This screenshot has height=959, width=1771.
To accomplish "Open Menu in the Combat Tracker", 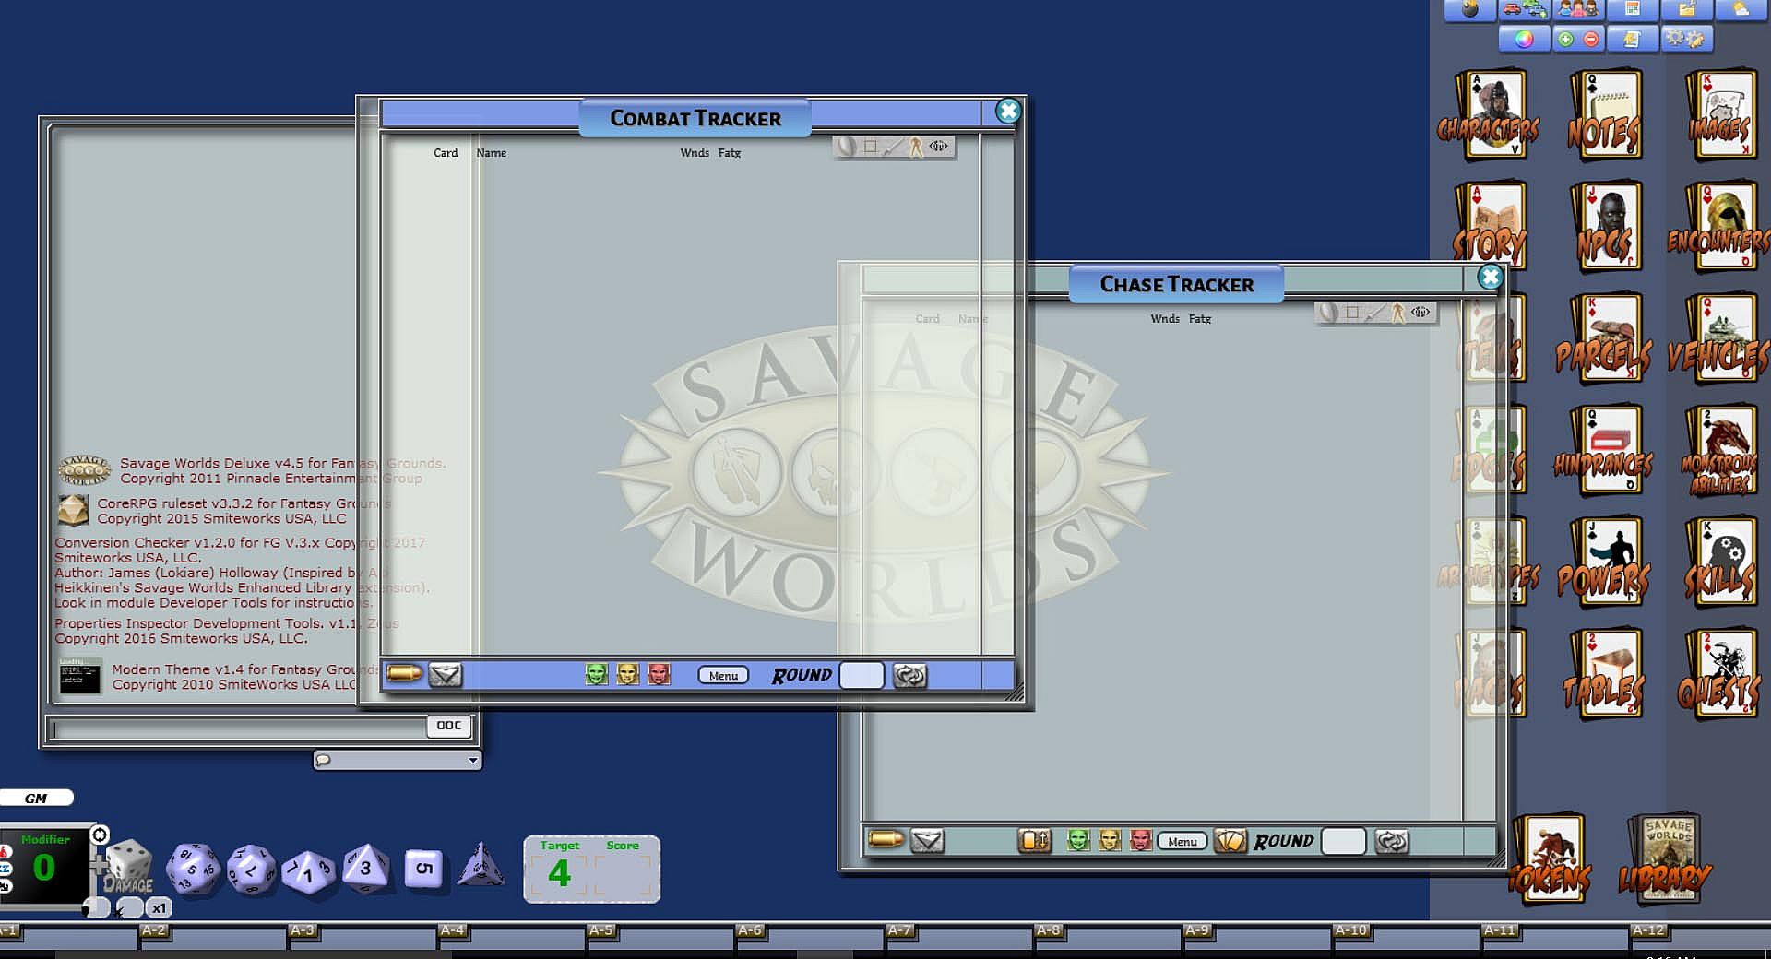I will coord(723,676).
